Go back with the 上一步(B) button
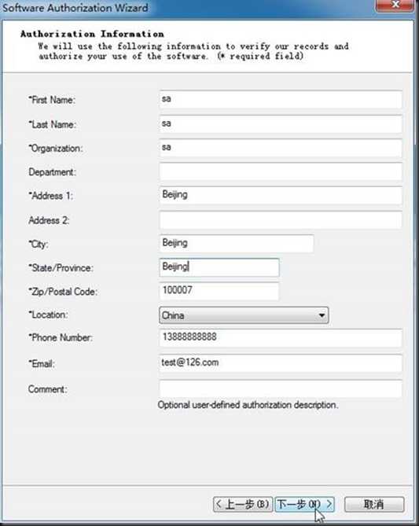The height and width of the screenshot is (526, 419). (x=243, y=504)
